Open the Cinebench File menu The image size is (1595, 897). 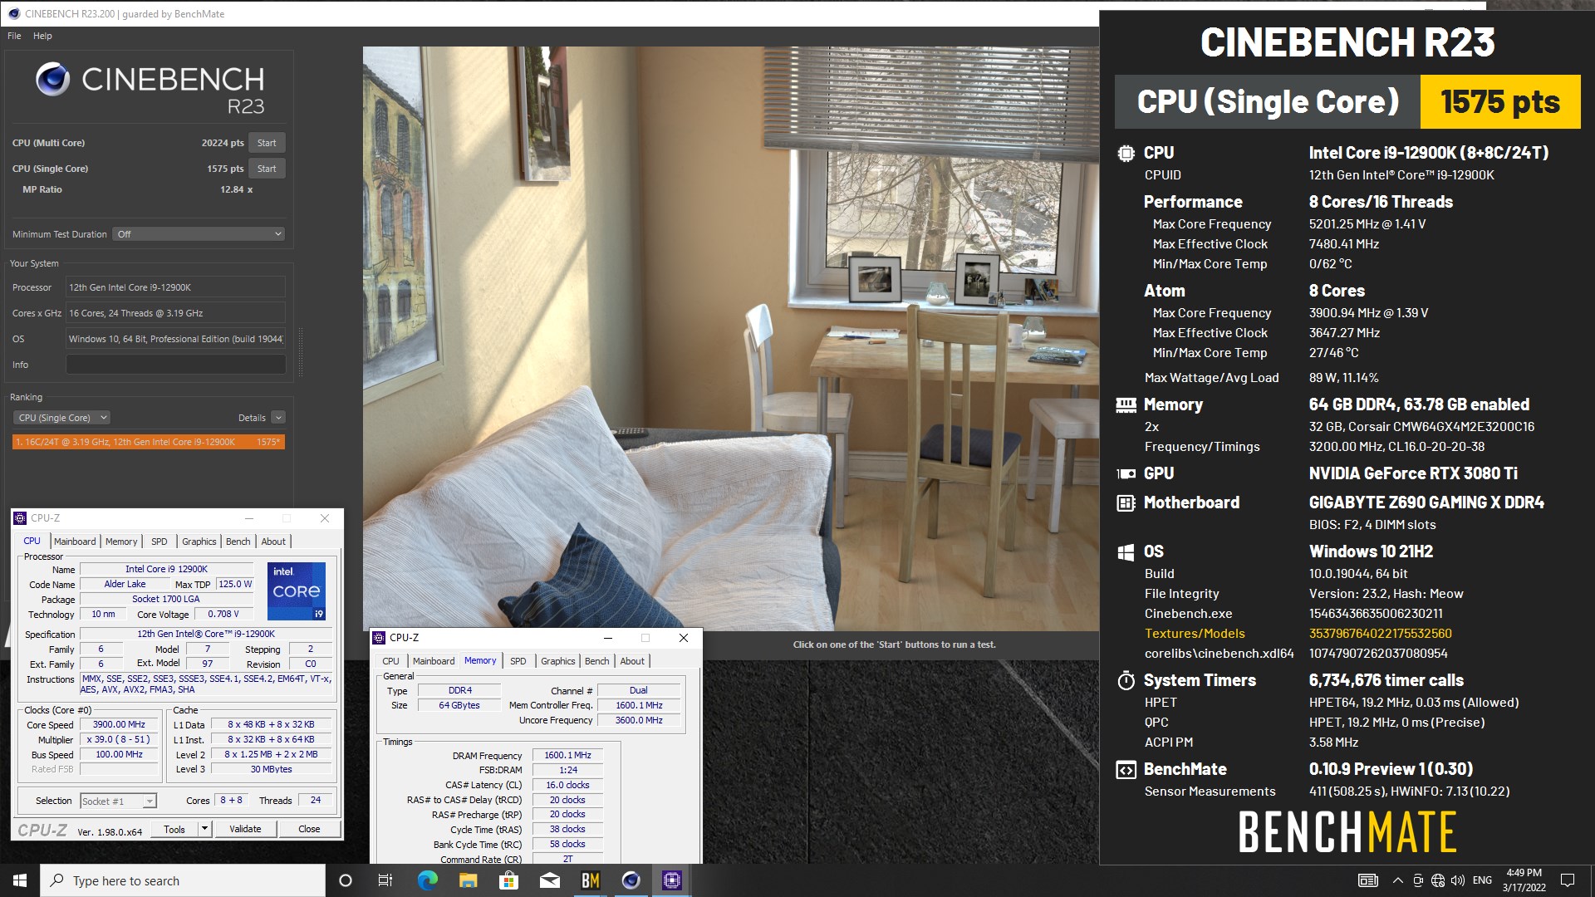click(x=14, y=36)
